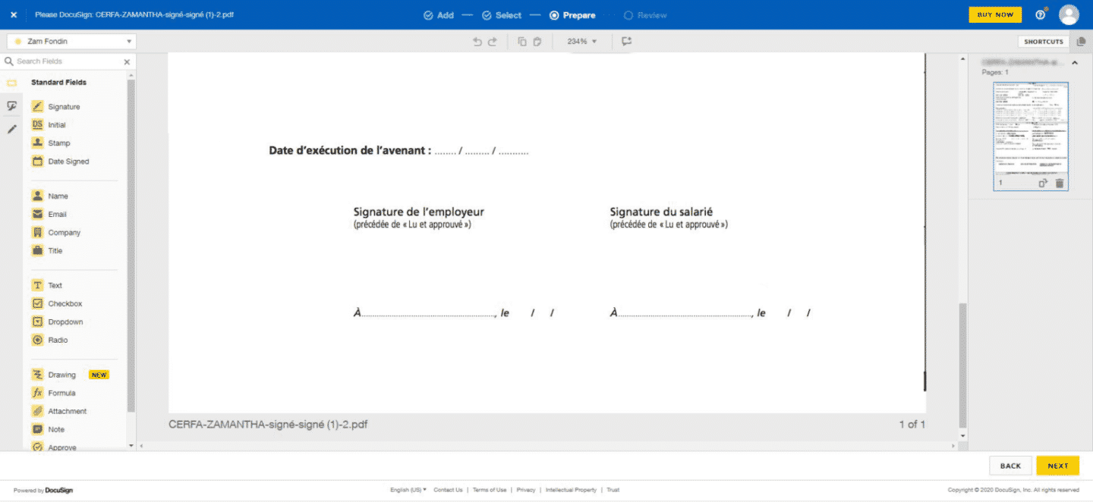
Task: Open the Zam Fondin recipient dropdown
Action: pos(71,42)
